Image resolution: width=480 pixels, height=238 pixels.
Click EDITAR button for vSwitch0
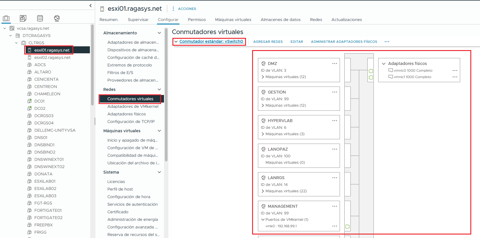tap(297, 42)
